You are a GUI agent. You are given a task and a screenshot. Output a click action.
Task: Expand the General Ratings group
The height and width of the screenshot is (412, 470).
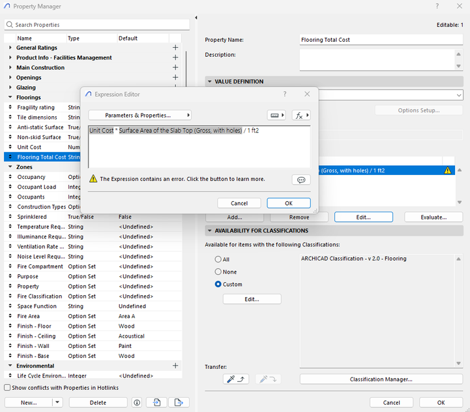[10, 48]
